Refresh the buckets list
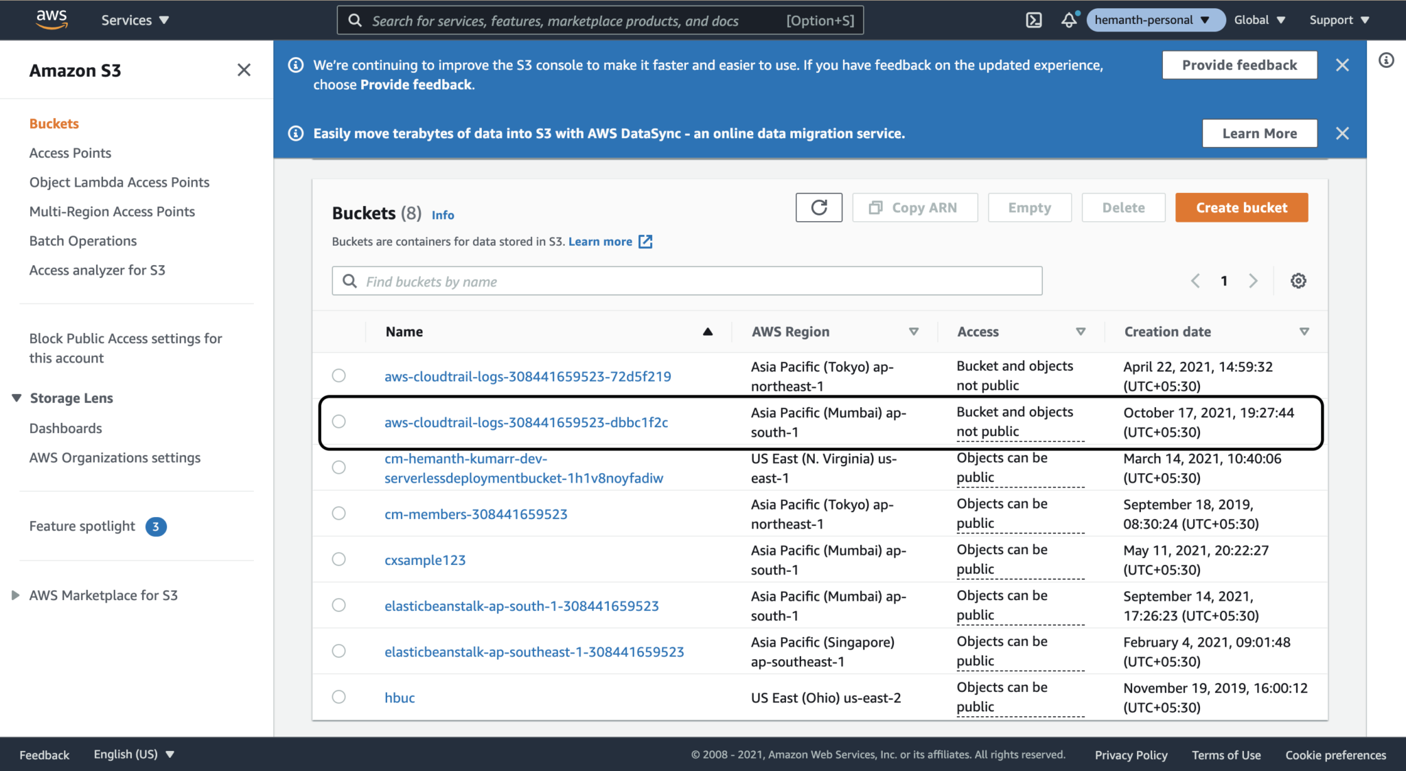 pos(819,207)
